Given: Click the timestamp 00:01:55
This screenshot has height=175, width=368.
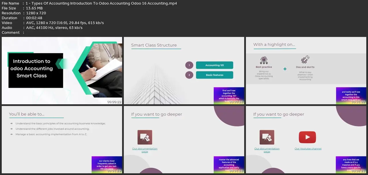Looking at the screenshot, I should point(236,171).
